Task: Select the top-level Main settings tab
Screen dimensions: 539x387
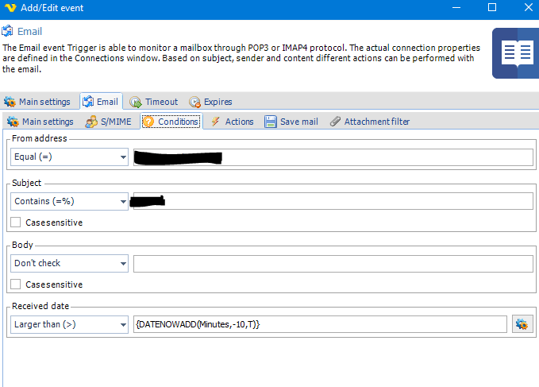Action: click(37, 102)
